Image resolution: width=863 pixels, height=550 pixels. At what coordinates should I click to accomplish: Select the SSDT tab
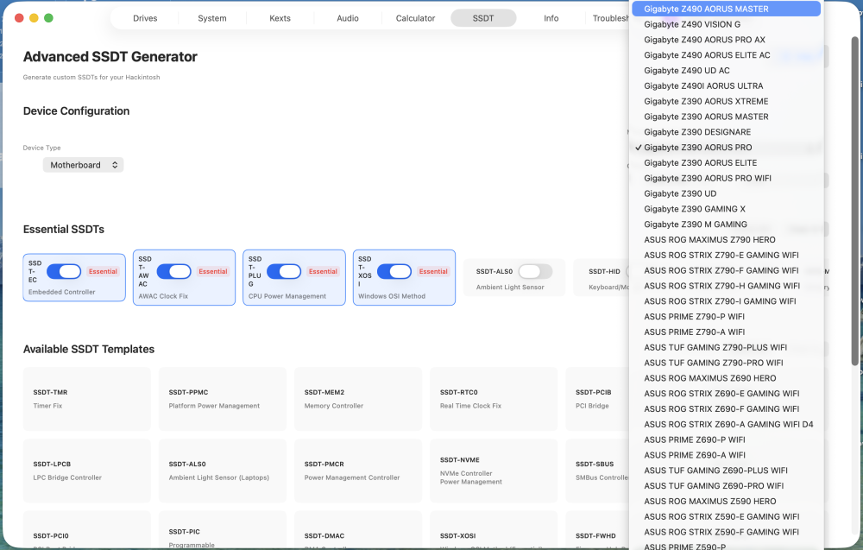pyautogui.click(x=483, y=18)
